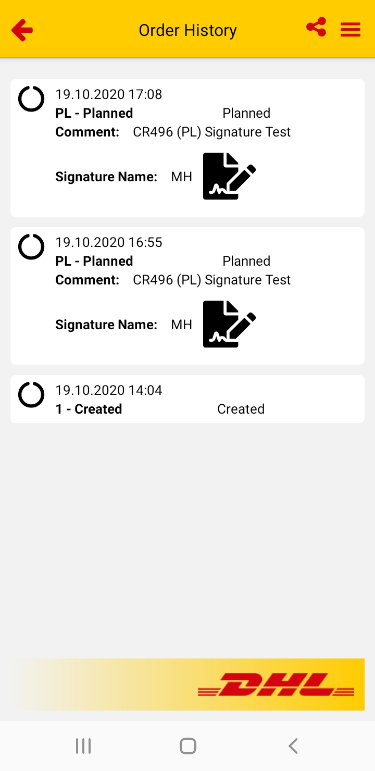The height and width of the screenshot is (771, 375).
Task: Tap status circle of 14:04 Created entry
Action: [x=31, y=394]
